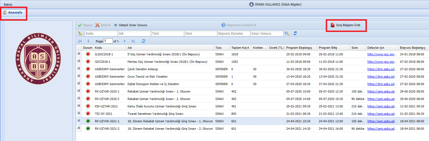The height and width of the screenshot is (141, 429).
Task: Click the blue refresh arrows beside search
Action: point(295,33)
